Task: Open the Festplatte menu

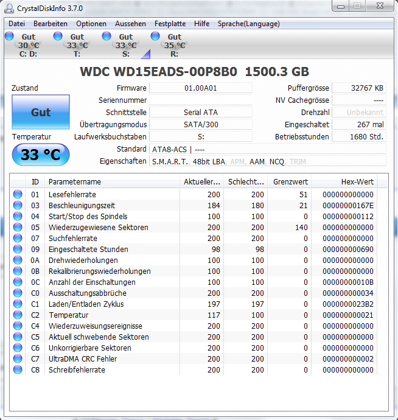Action: coord(170,24)
